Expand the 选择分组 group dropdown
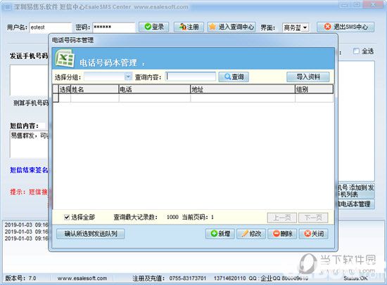Viewport: 387px width, 285px height. [128, 77]
